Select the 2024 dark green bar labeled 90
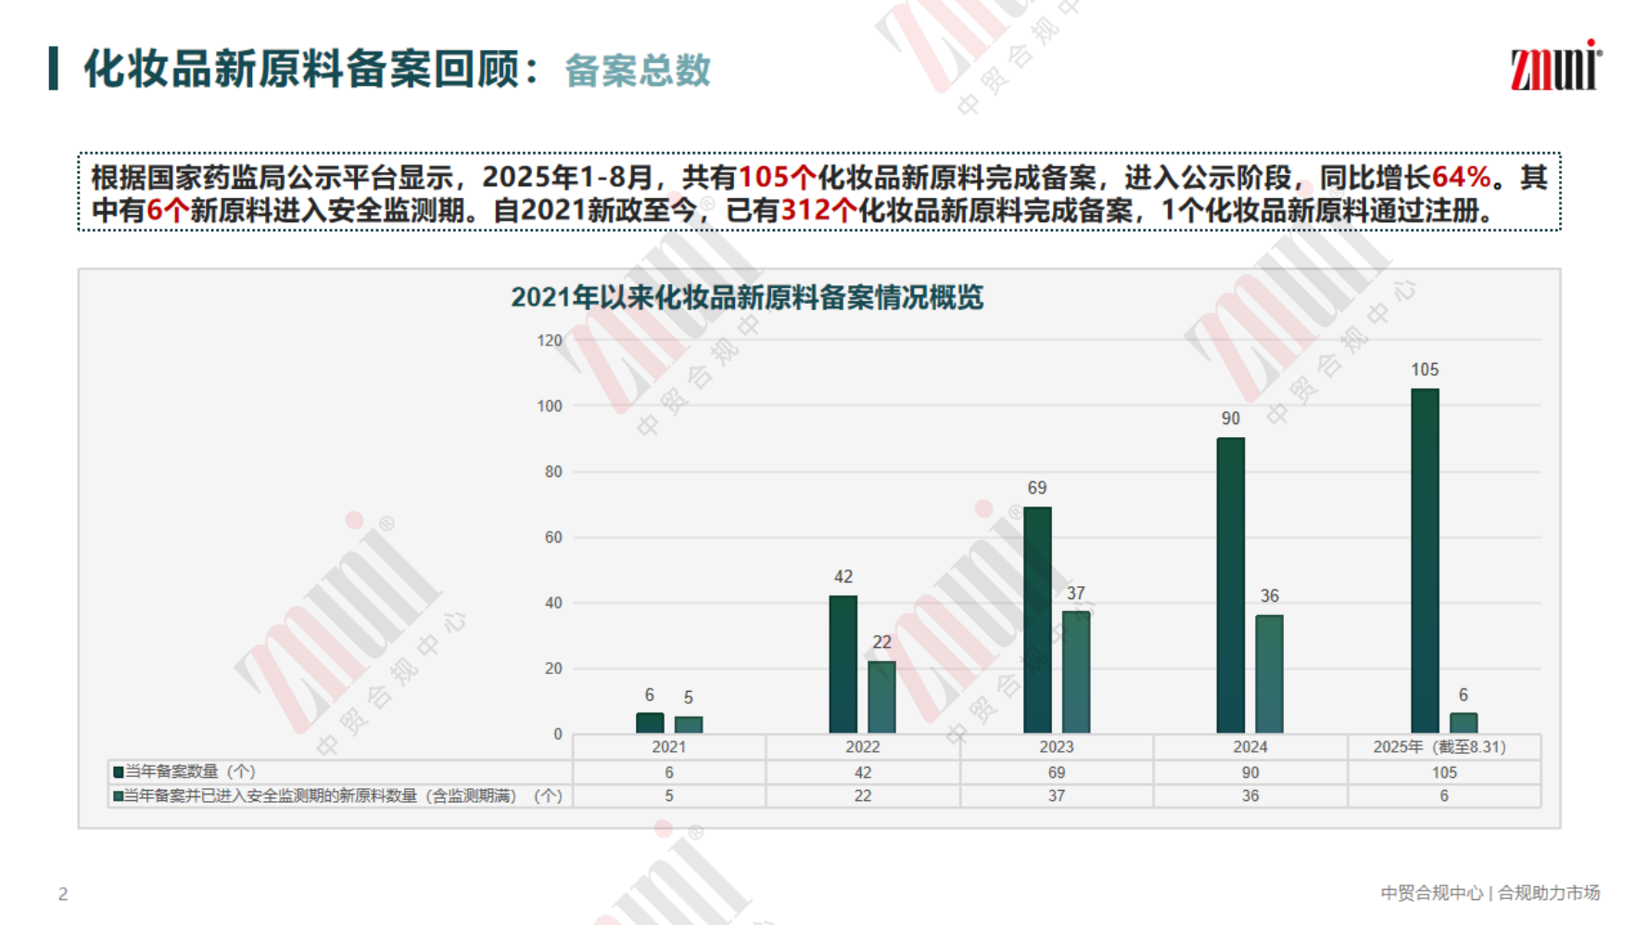Screen dimensions: 1648x926 (x=1231, y=585)
